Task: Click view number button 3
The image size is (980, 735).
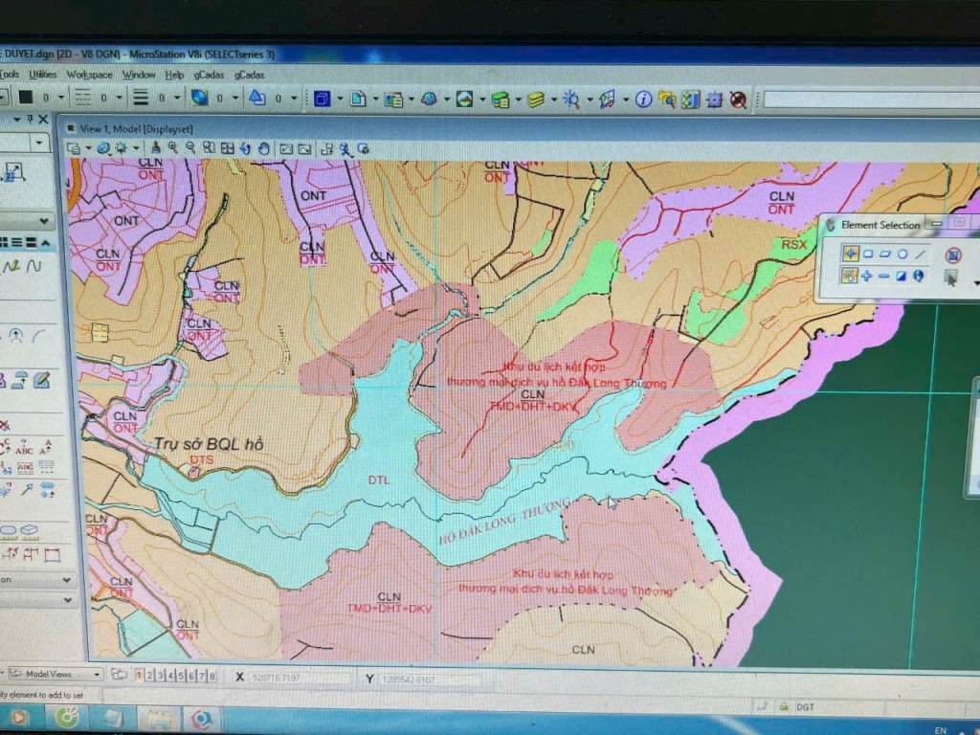Action: pyautogui.click(x=161, y=676)
